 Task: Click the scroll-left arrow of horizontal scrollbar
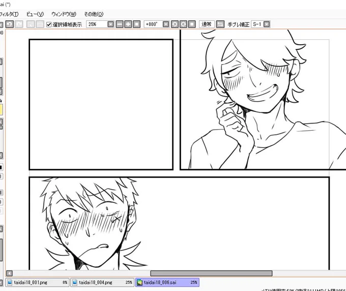click(9, 273)
